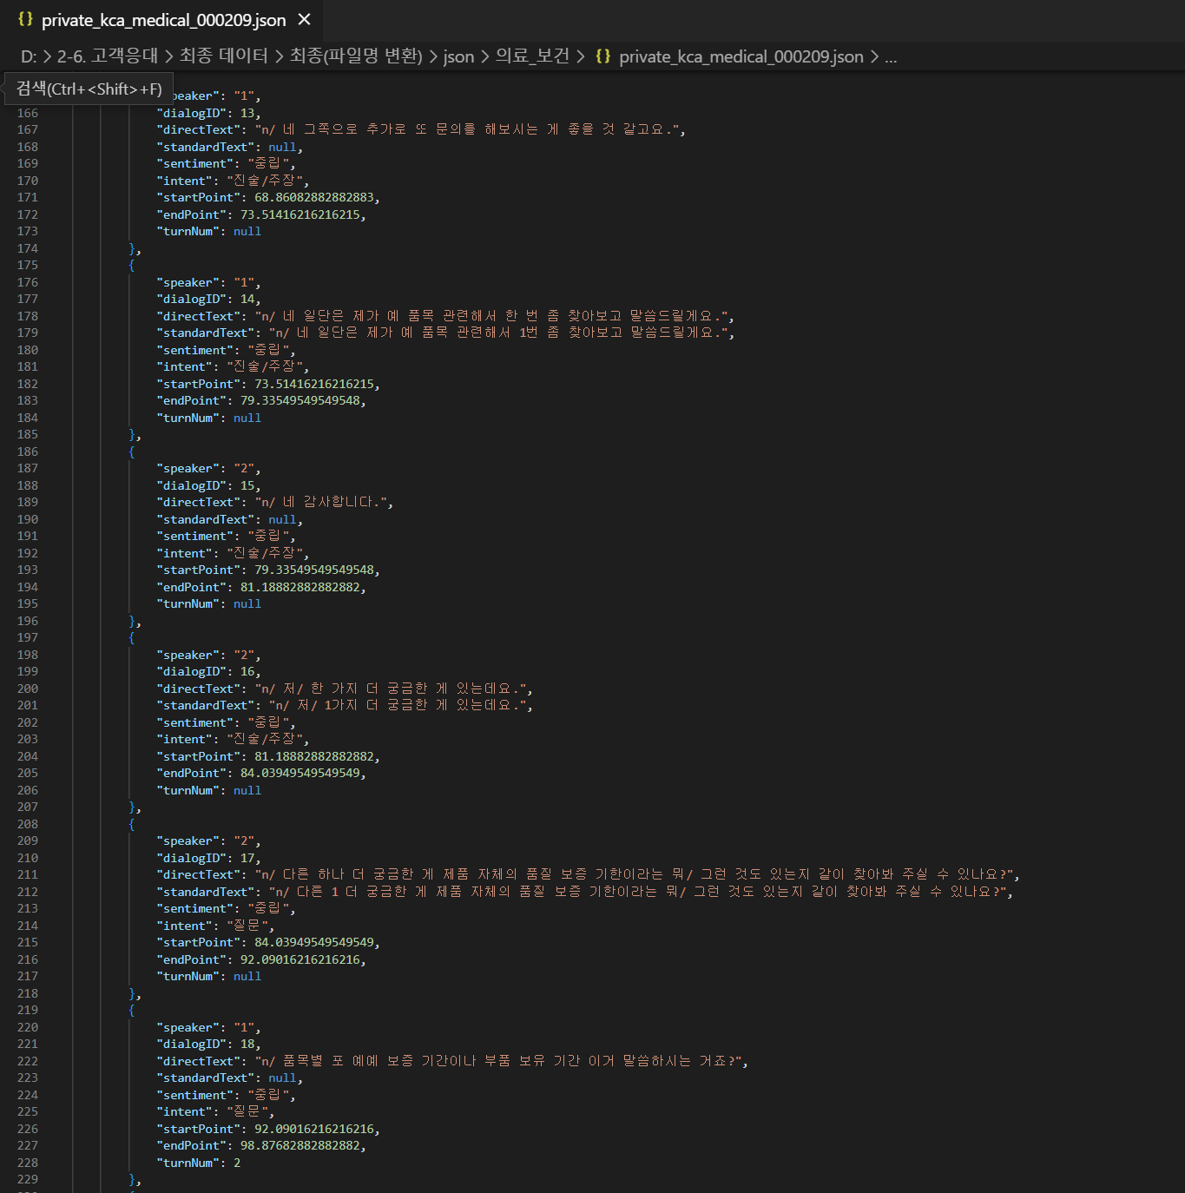Click the endPoint value 73.51416216216215
The image size is (1185, 1193).
pyautogui.click(x=300, y=214)
